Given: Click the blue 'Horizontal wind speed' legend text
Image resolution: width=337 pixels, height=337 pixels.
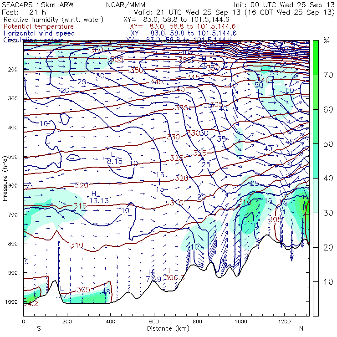Looking at the screenshot, I should pyautogui.click(x=39, y=33).
